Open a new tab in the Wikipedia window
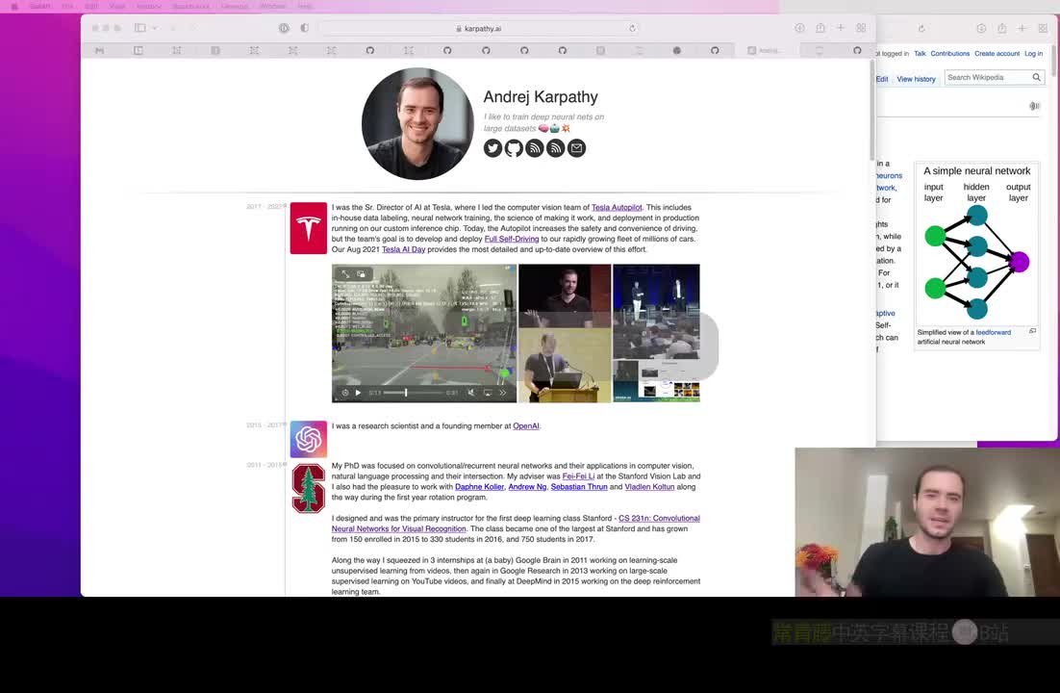This screenshot has height=693, width=1060. point(1022,28)
